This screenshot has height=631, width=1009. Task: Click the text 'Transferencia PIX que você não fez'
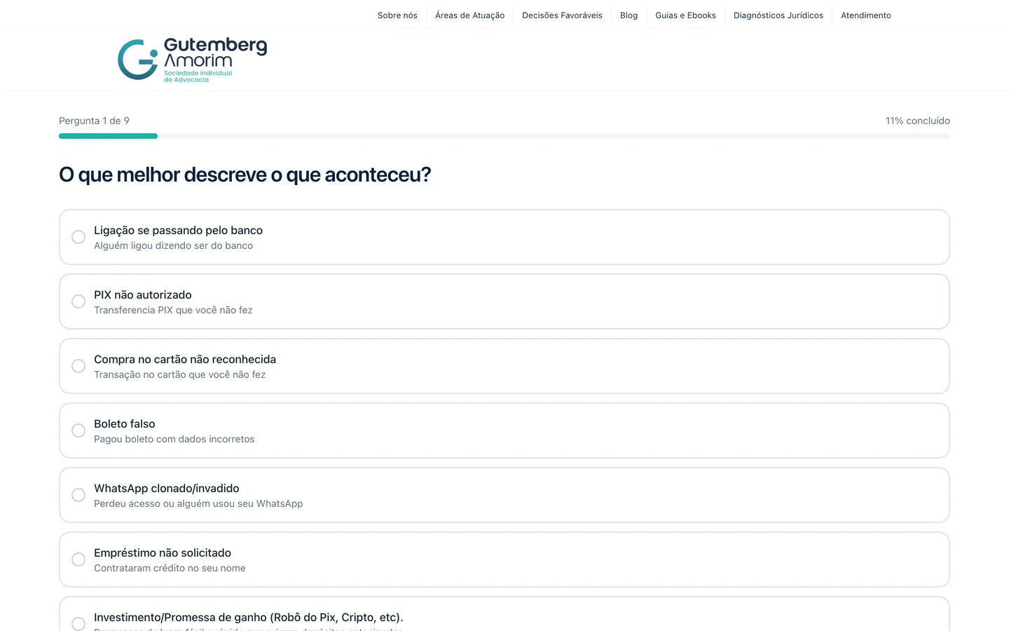(173, 310)
